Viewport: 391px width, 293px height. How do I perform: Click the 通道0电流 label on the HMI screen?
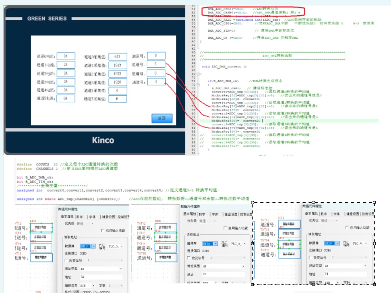click(46, 57)
